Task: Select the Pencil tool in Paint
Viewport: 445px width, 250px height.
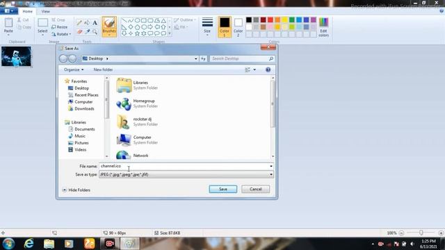Action: point(79,23)
